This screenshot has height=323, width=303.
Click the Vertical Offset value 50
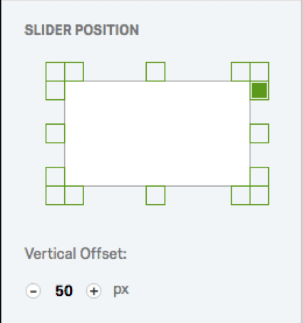click(63, 291)
